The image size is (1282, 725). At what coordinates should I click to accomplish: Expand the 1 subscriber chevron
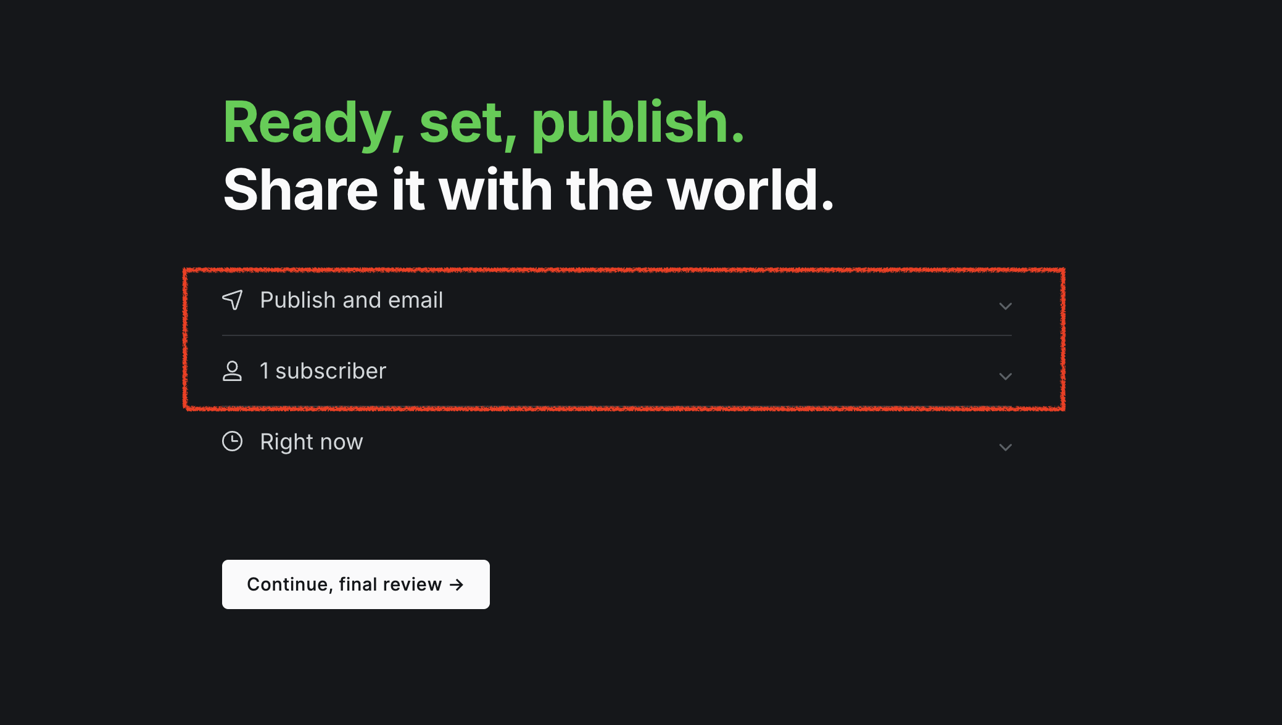pos(1005,377)
